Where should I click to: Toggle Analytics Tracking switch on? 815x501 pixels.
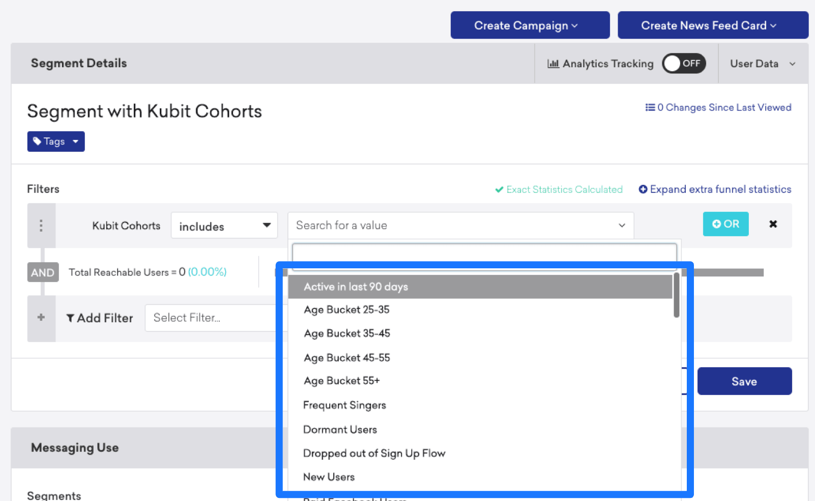(x=683, y=64)
